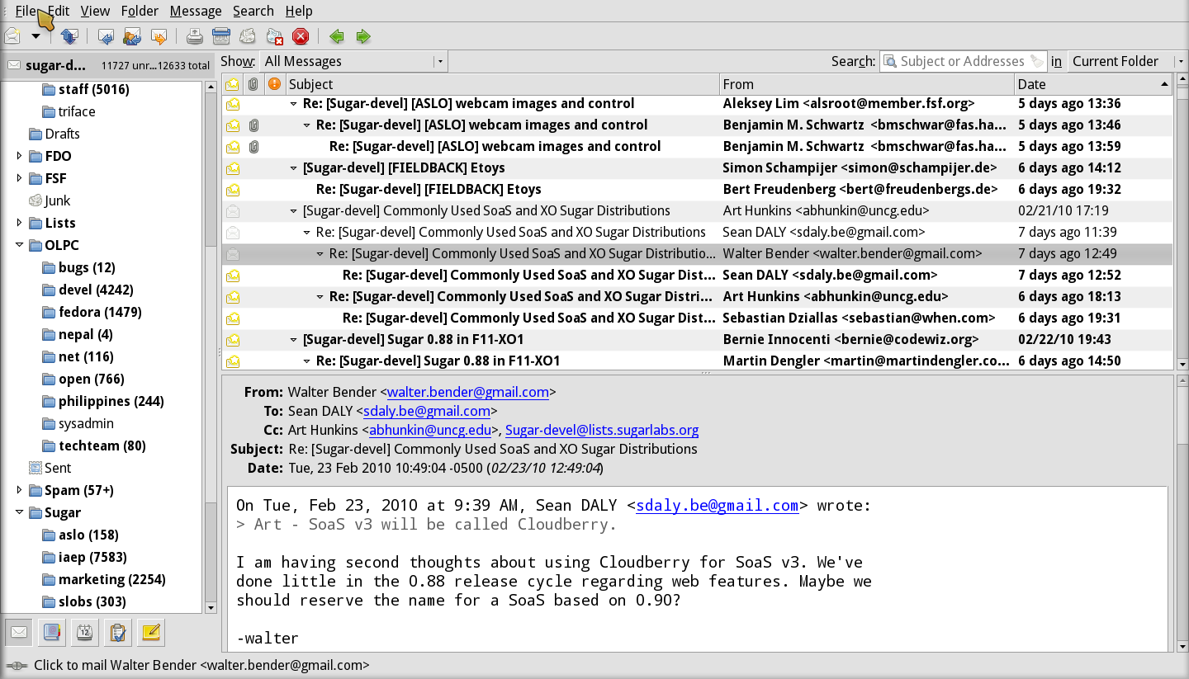Switch to the Tasks clipboard button

(x=117, y=633)
